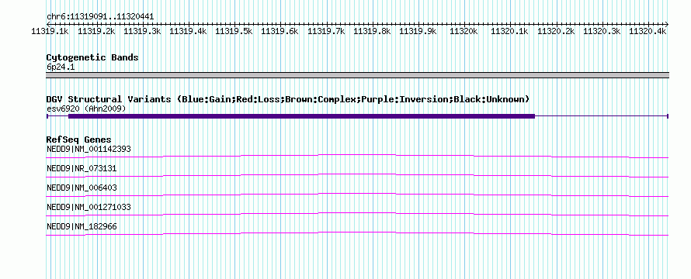This screenshot has height=279, width=691.
Task: Click the 11320.4k ruler tick label
Action: [x=647, y=31]
